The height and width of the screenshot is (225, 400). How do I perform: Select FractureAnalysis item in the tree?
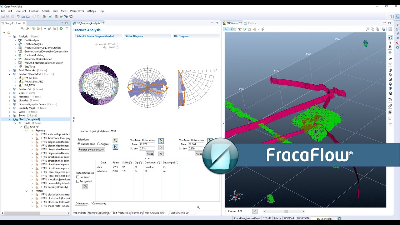click(33, 44)
